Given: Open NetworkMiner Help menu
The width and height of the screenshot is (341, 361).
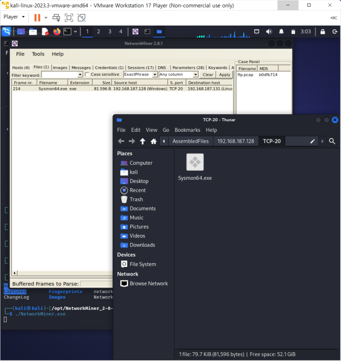Looking at the screenshot, I should point(58,54).
